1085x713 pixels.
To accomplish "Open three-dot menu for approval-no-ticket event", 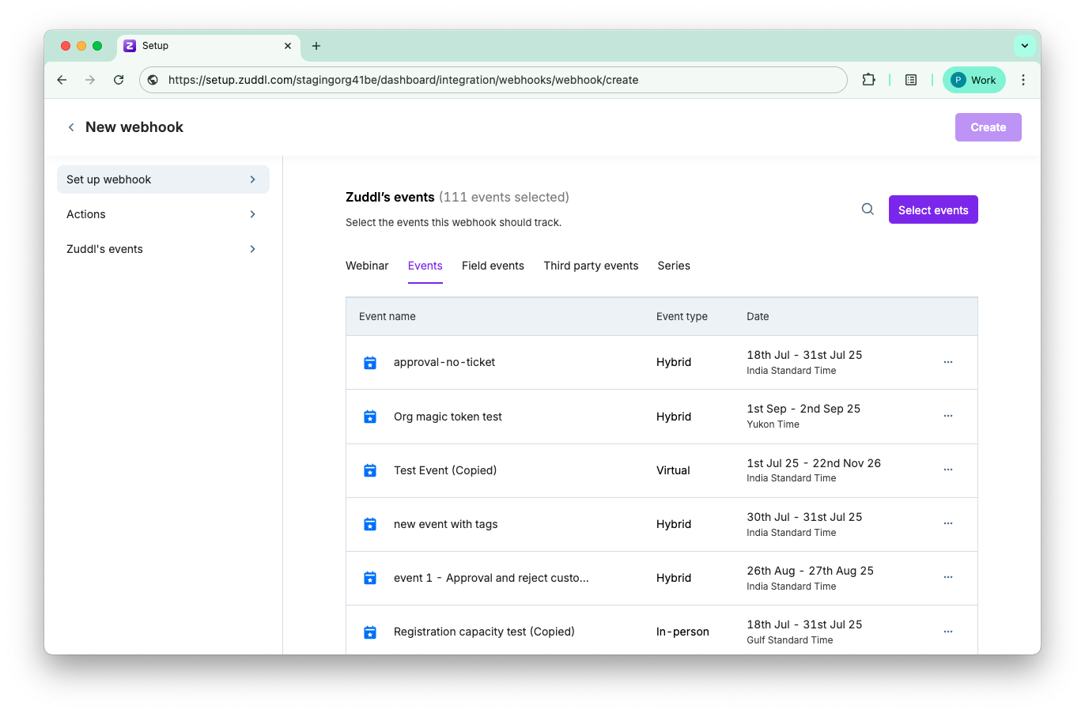I will pos(947,362).
